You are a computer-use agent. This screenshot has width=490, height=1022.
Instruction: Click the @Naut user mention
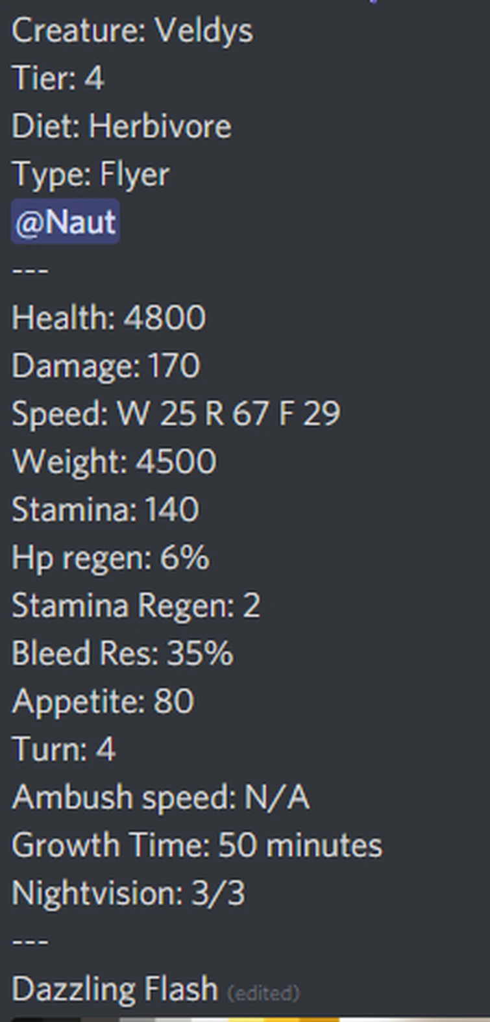(x=66, y=222)
